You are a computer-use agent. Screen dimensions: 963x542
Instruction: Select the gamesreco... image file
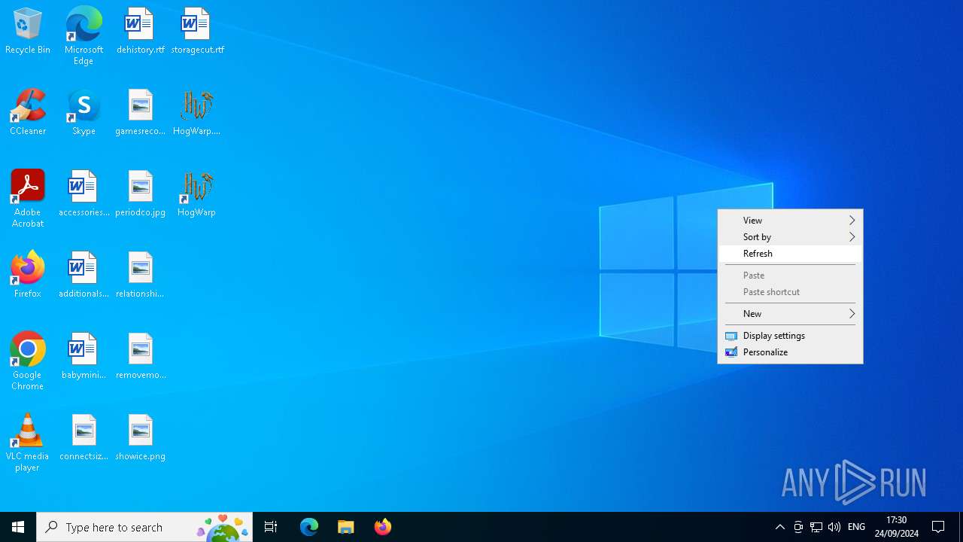coord(140,113)
